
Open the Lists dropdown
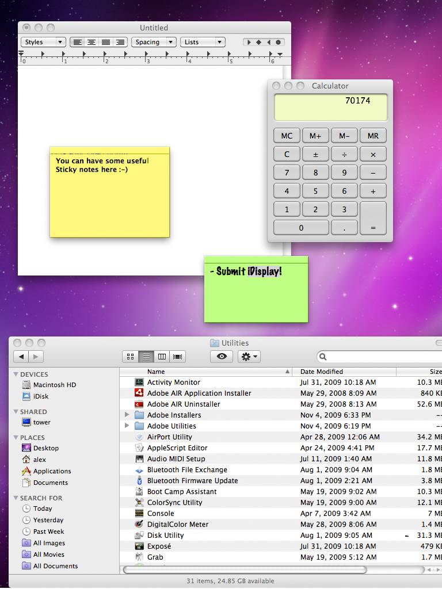[x=203, y=42]
